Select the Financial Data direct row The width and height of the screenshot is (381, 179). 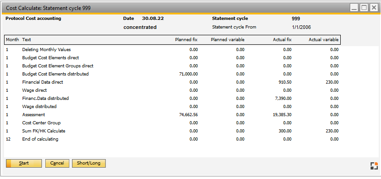172,82
